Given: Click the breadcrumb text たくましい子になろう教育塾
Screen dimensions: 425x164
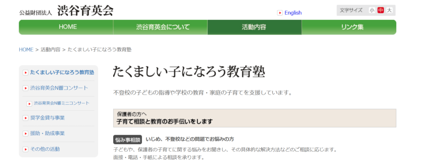Looking at the screenshot, I should pyautogui.click(x=100, y=50).
